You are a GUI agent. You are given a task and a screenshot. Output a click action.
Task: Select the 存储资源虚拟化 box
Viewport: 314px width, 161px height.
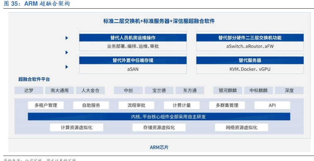[159, 128]
